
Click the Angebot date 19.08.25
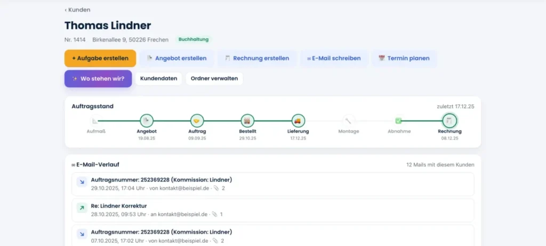point(147,138)
